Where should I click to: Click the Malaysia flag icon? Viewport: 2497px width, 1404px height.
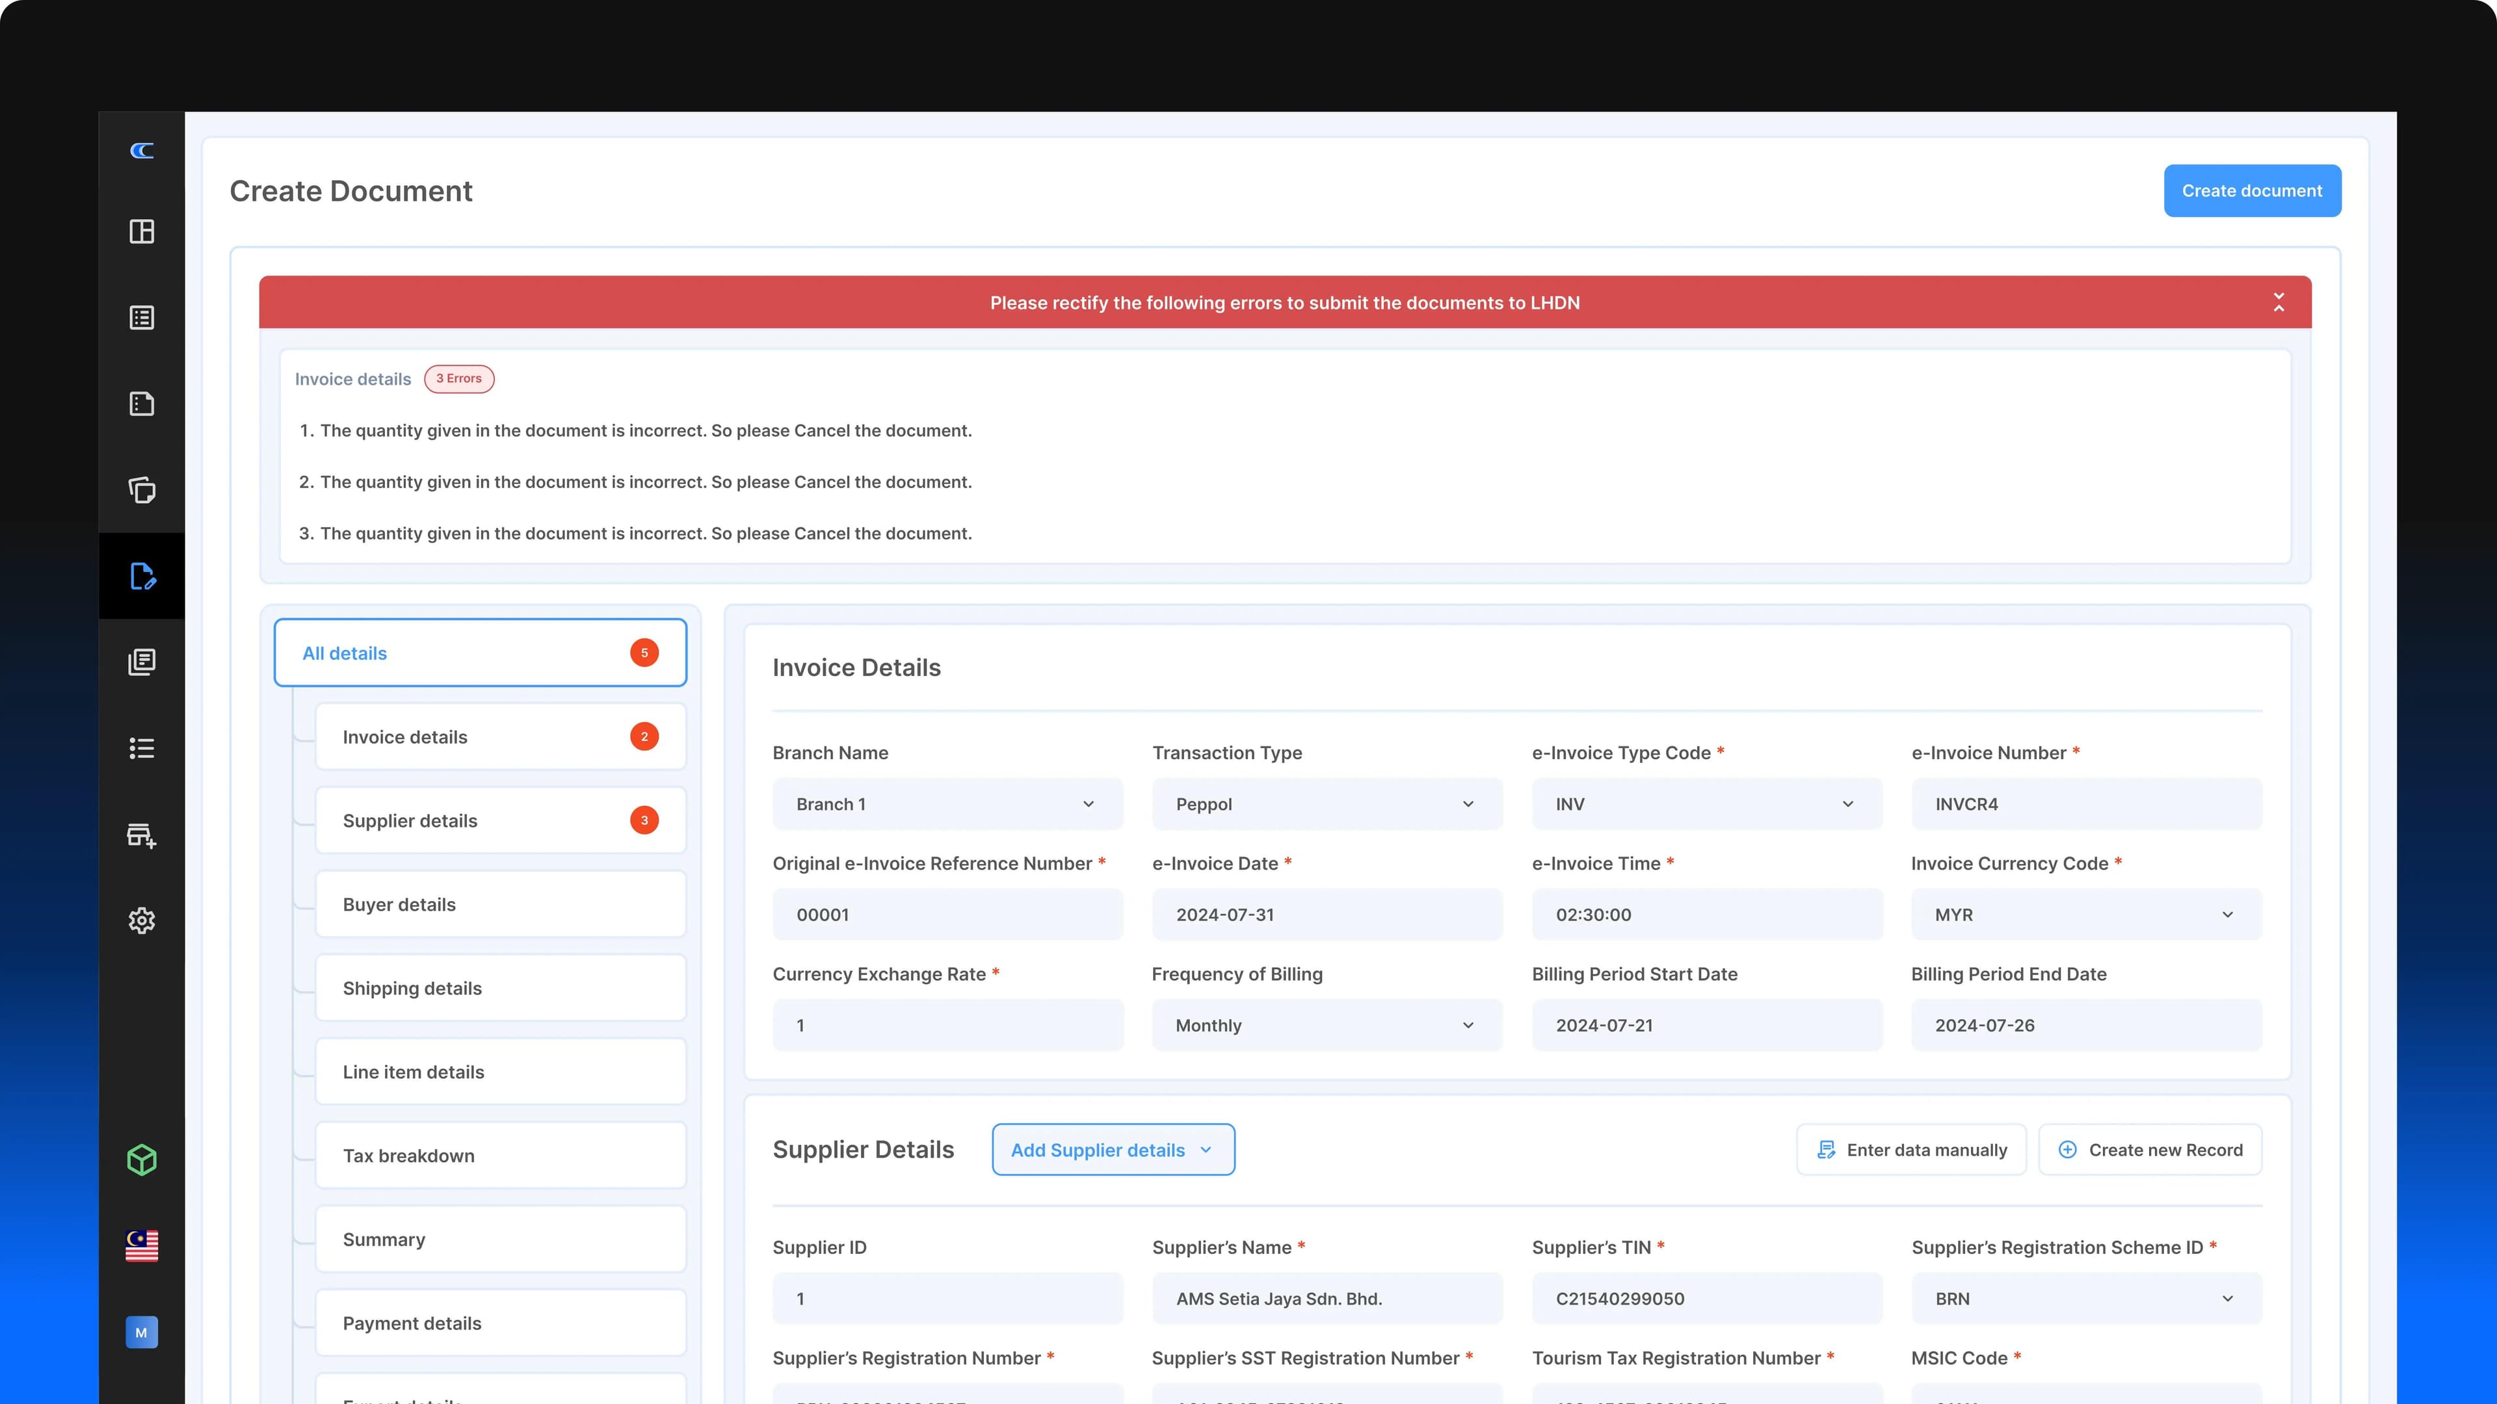point(142,1246)
